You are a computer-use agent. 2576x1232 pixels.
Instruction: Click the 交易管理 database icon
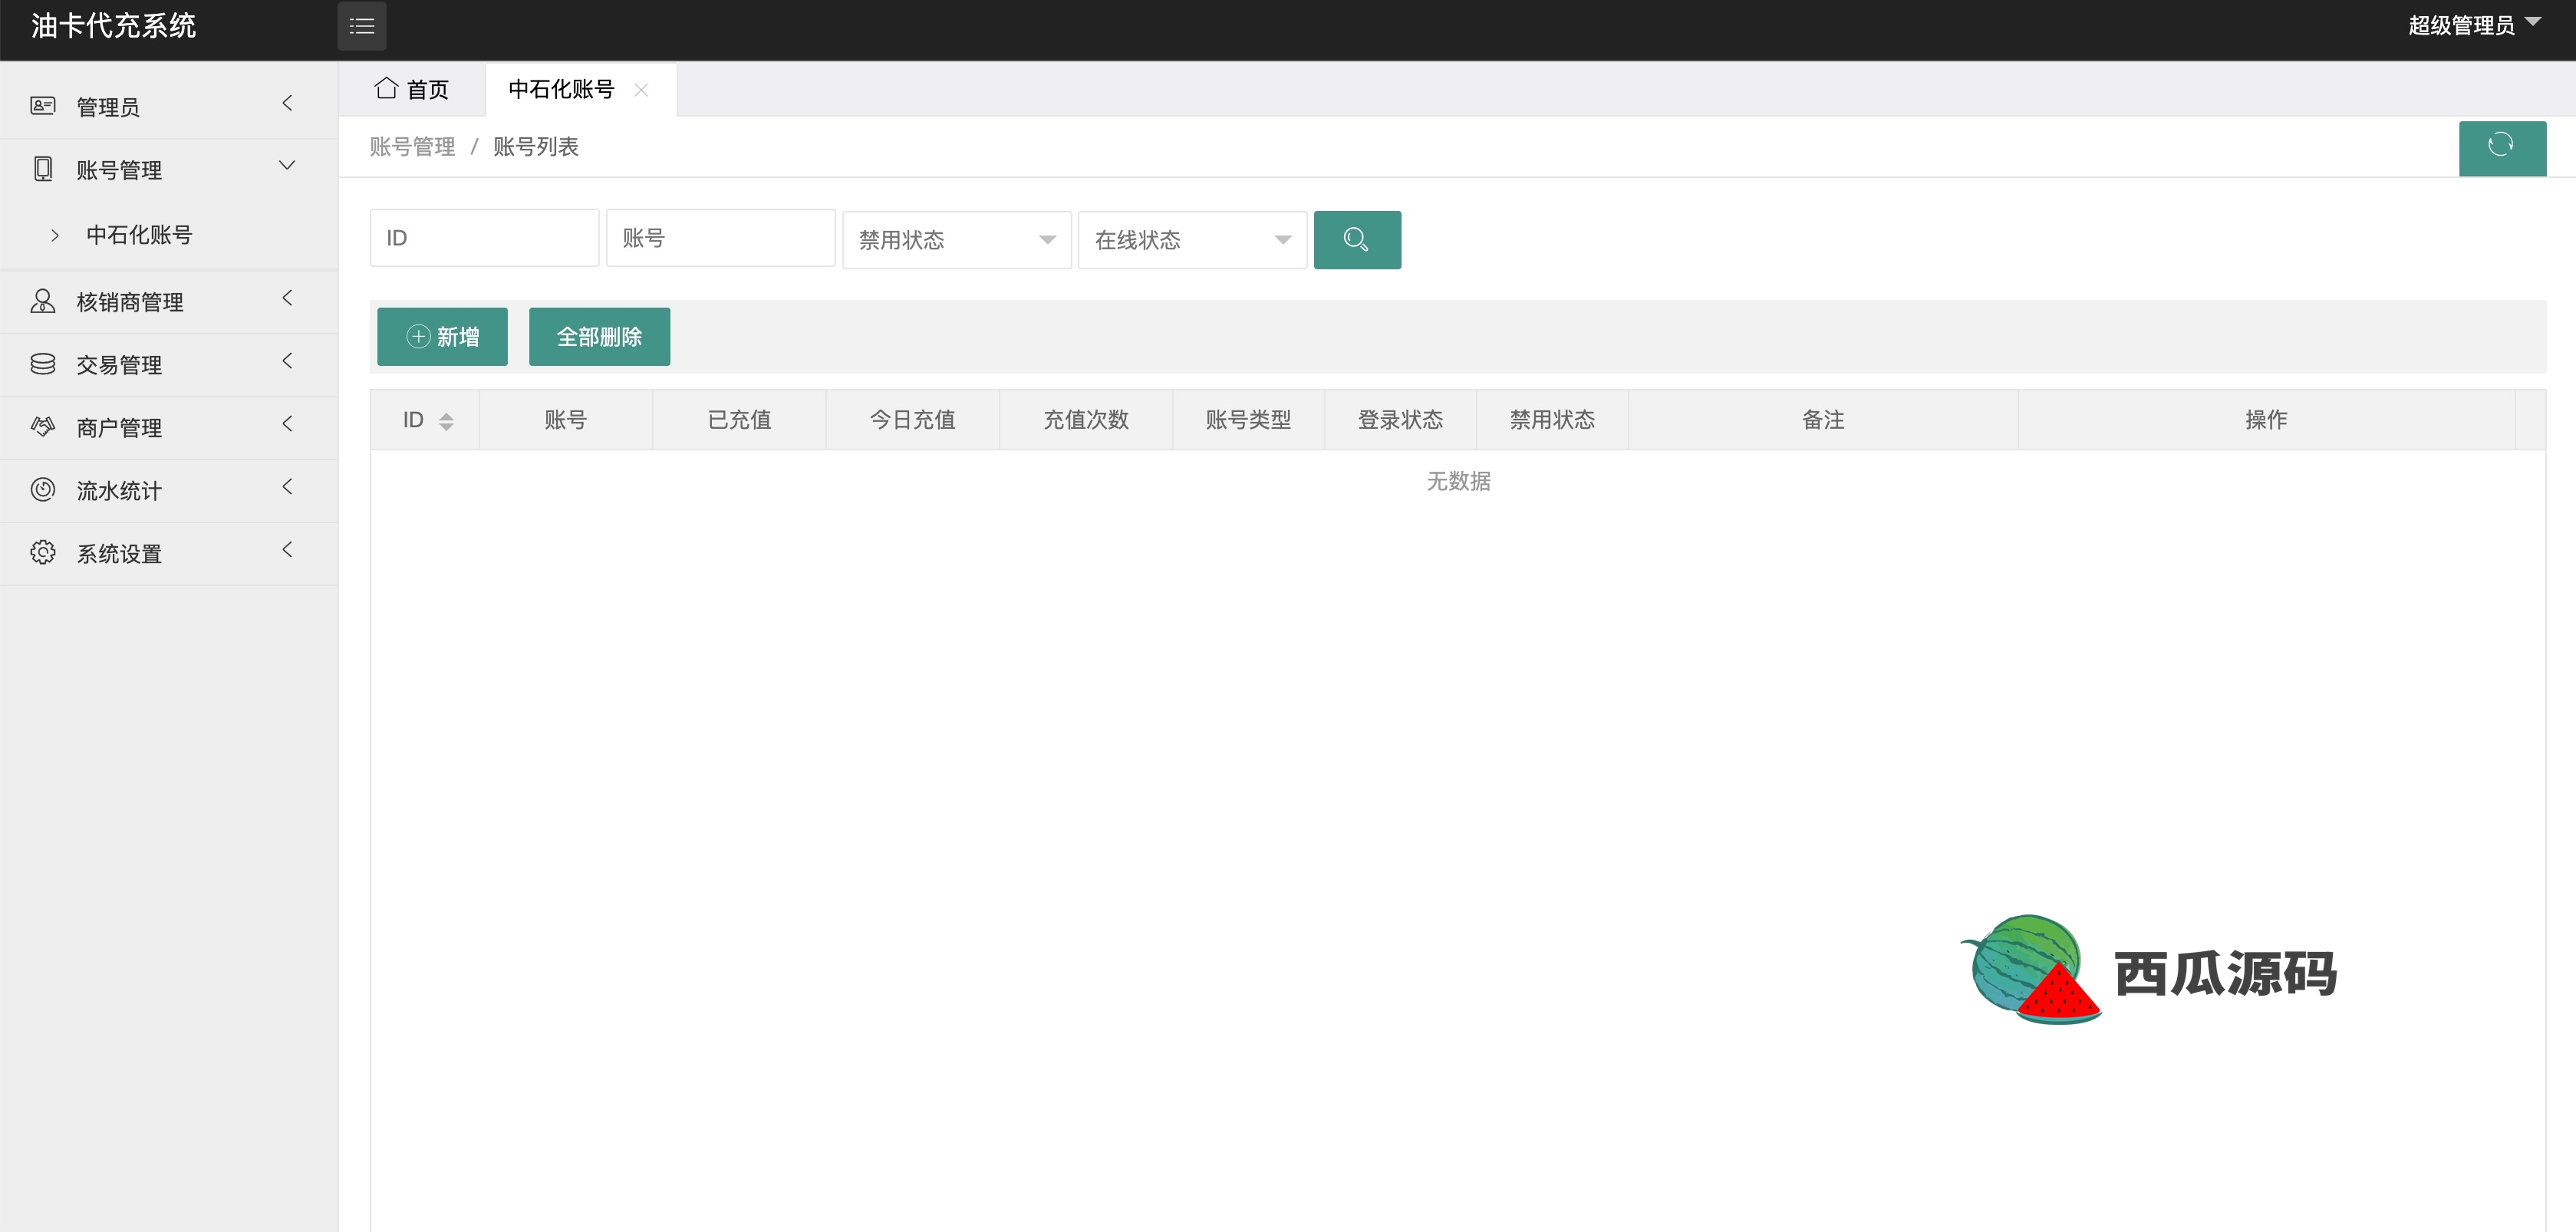[x=43, y=364]
